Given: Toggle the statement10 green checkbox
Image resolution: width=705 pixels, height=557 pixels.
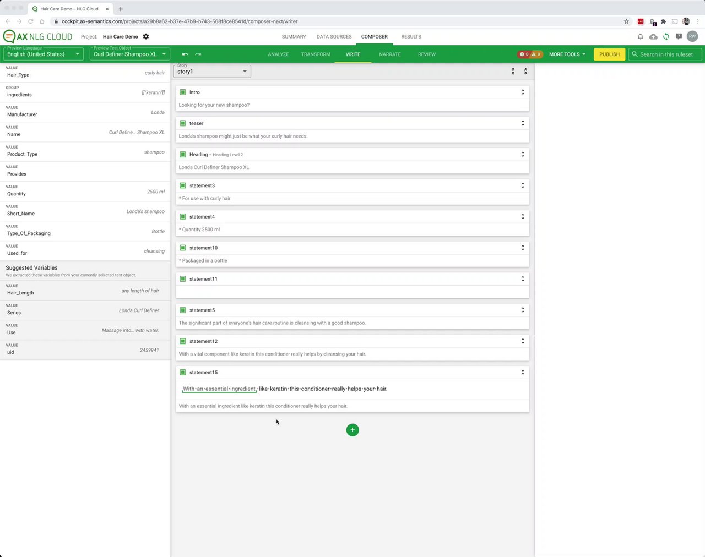Looking at the screenshot, I should point(183,248).
